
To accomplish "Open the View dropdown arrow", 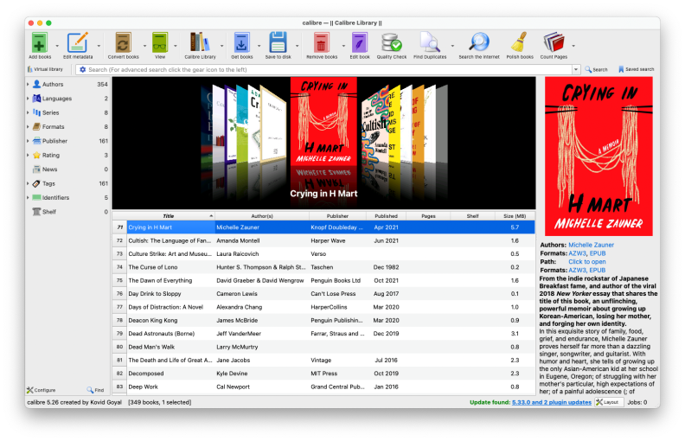I will tap(176, 46).
